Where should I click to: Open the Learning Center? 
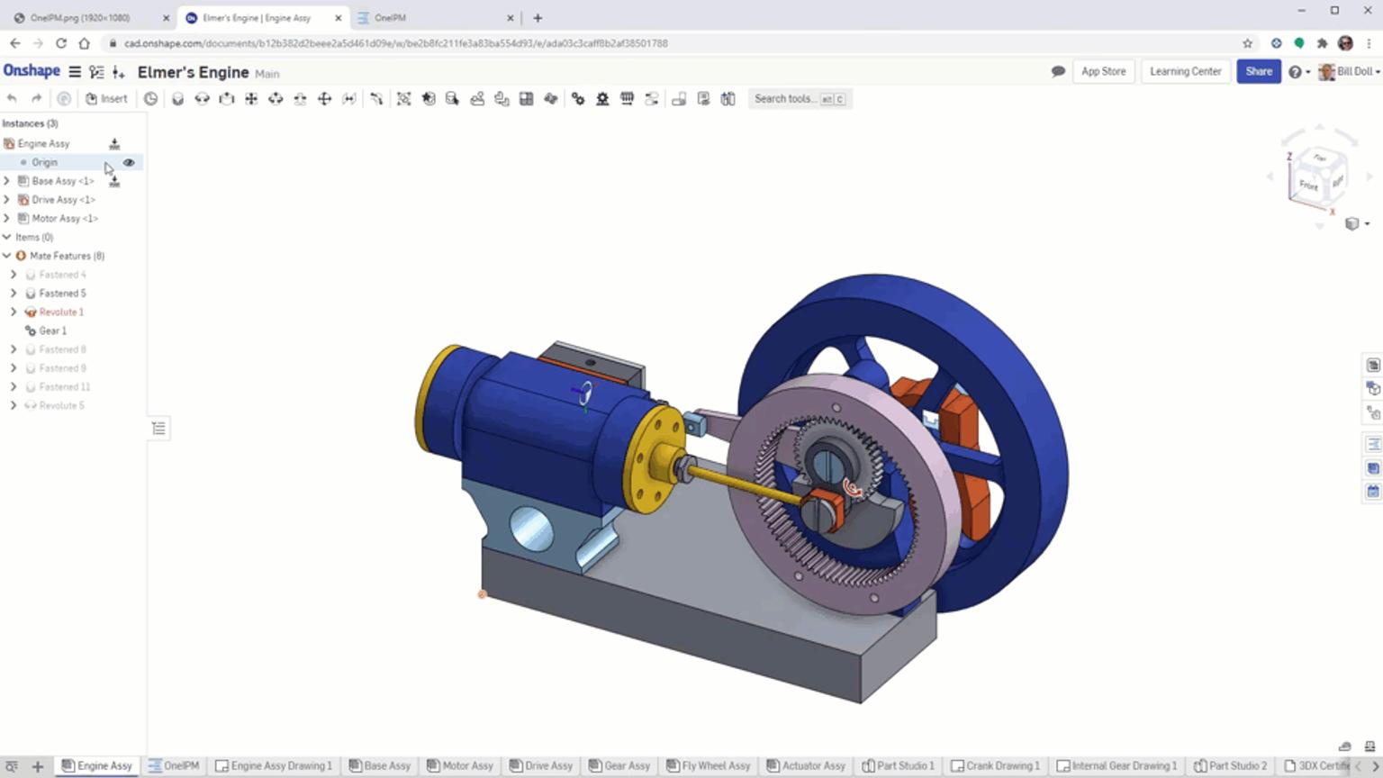1185,71
